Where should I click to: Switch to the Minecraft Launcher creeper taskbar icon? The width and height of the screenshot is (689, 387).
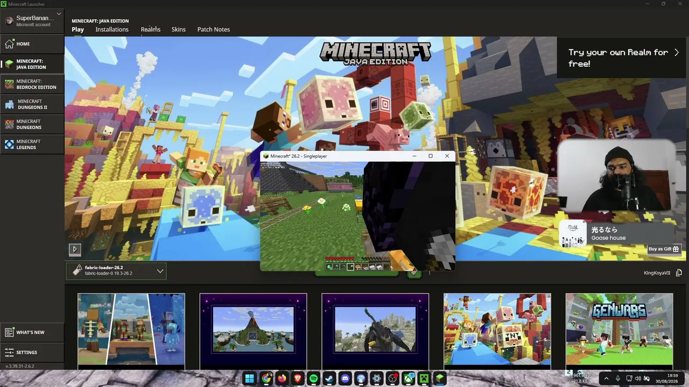[x=424, y=378]
